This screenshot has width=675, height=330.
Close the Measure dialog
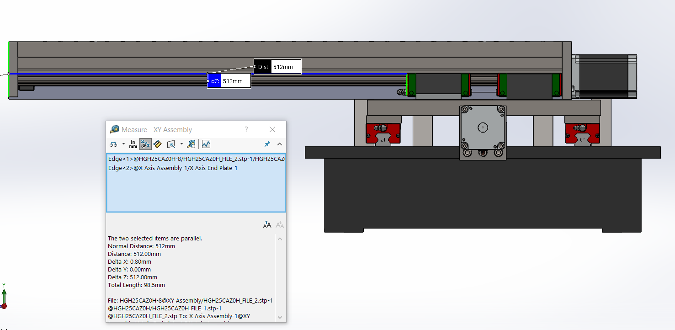272,129
